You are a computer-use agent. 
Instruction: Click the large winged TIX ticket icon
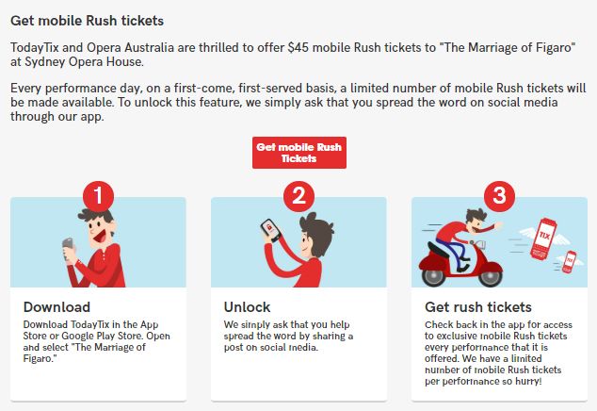[x=543, y=238]
